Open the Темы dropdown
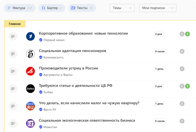196x132 pixels. click(x=122, y=8)
